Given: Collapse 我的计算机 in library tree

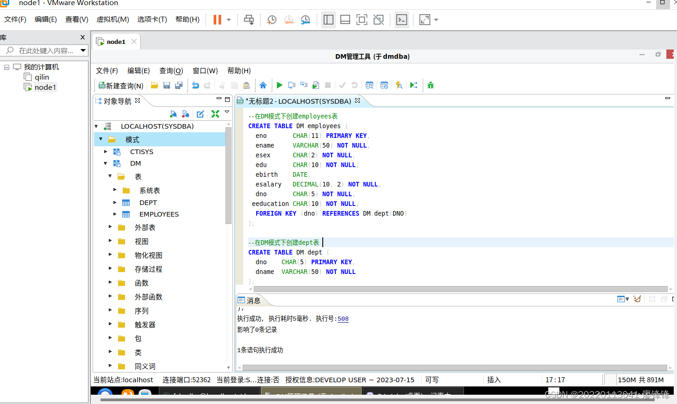Looking at the screenshot, I should tap(6, 67).
